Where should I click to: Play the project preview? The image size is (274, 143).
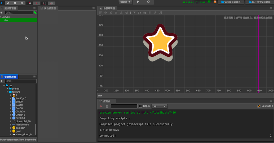coord(138,2)
